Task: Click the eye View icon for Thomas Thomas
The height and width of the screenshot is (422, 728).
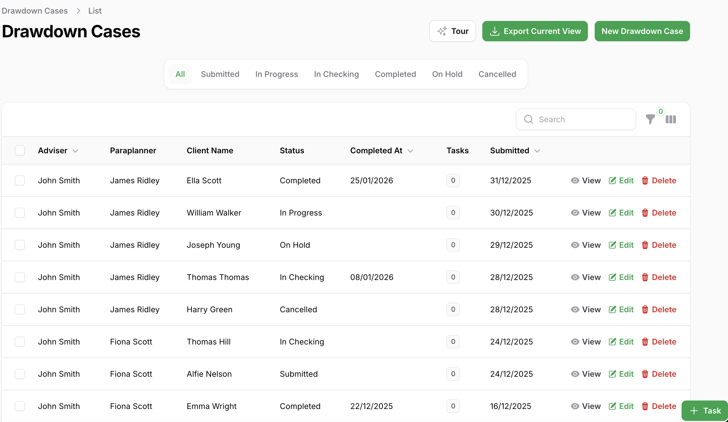Action: pyautogui.click(x=575, y=277)
